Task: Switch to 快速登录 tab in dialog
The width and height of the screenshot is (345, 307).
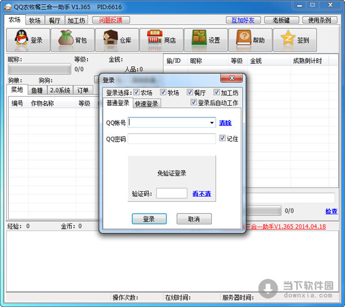Action: click(x=147, y=103)
